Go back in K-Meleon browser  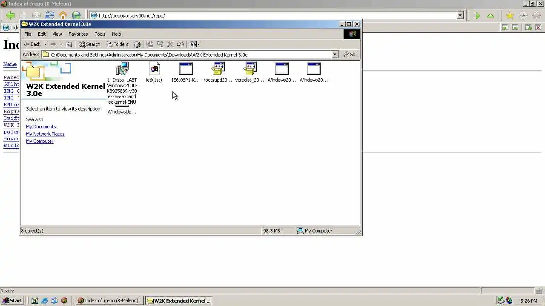10,15
